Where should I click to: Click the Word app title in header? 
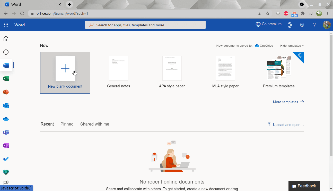(20, 25)
